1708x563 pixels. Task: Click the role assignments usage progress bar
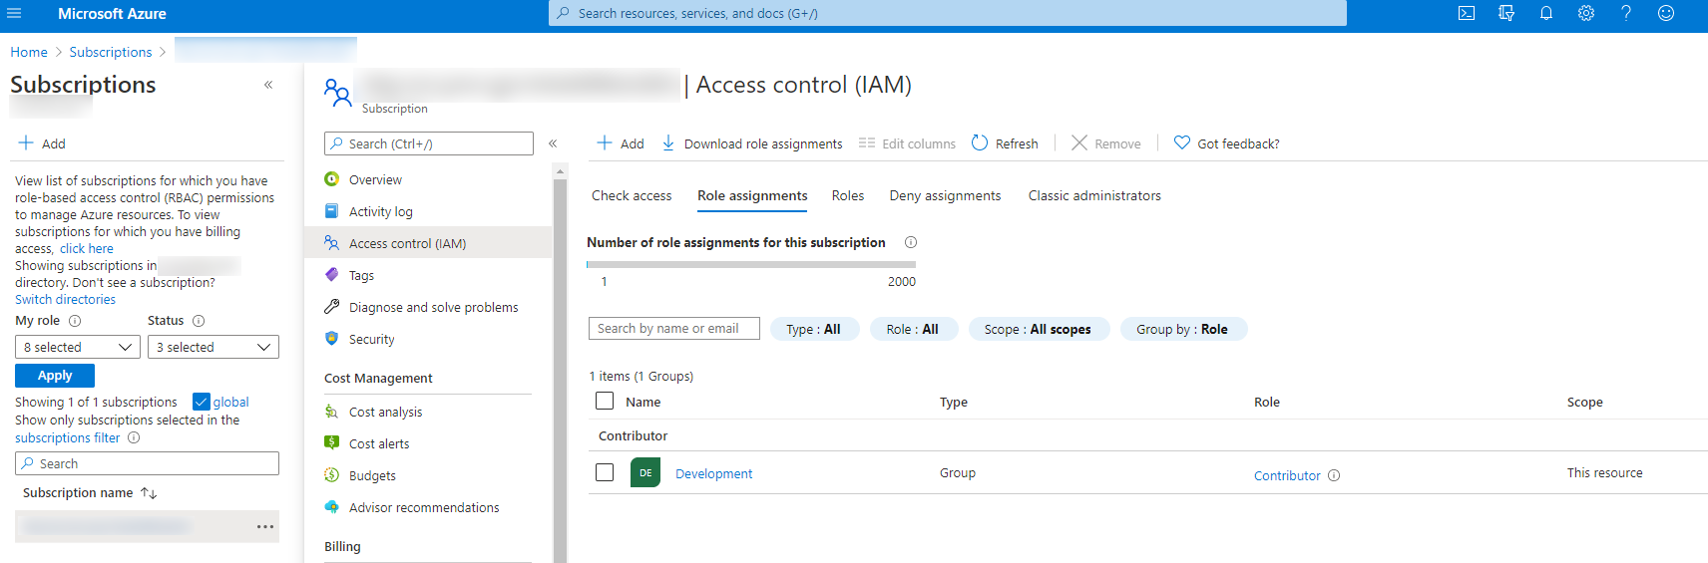click(x=751, y=264)
